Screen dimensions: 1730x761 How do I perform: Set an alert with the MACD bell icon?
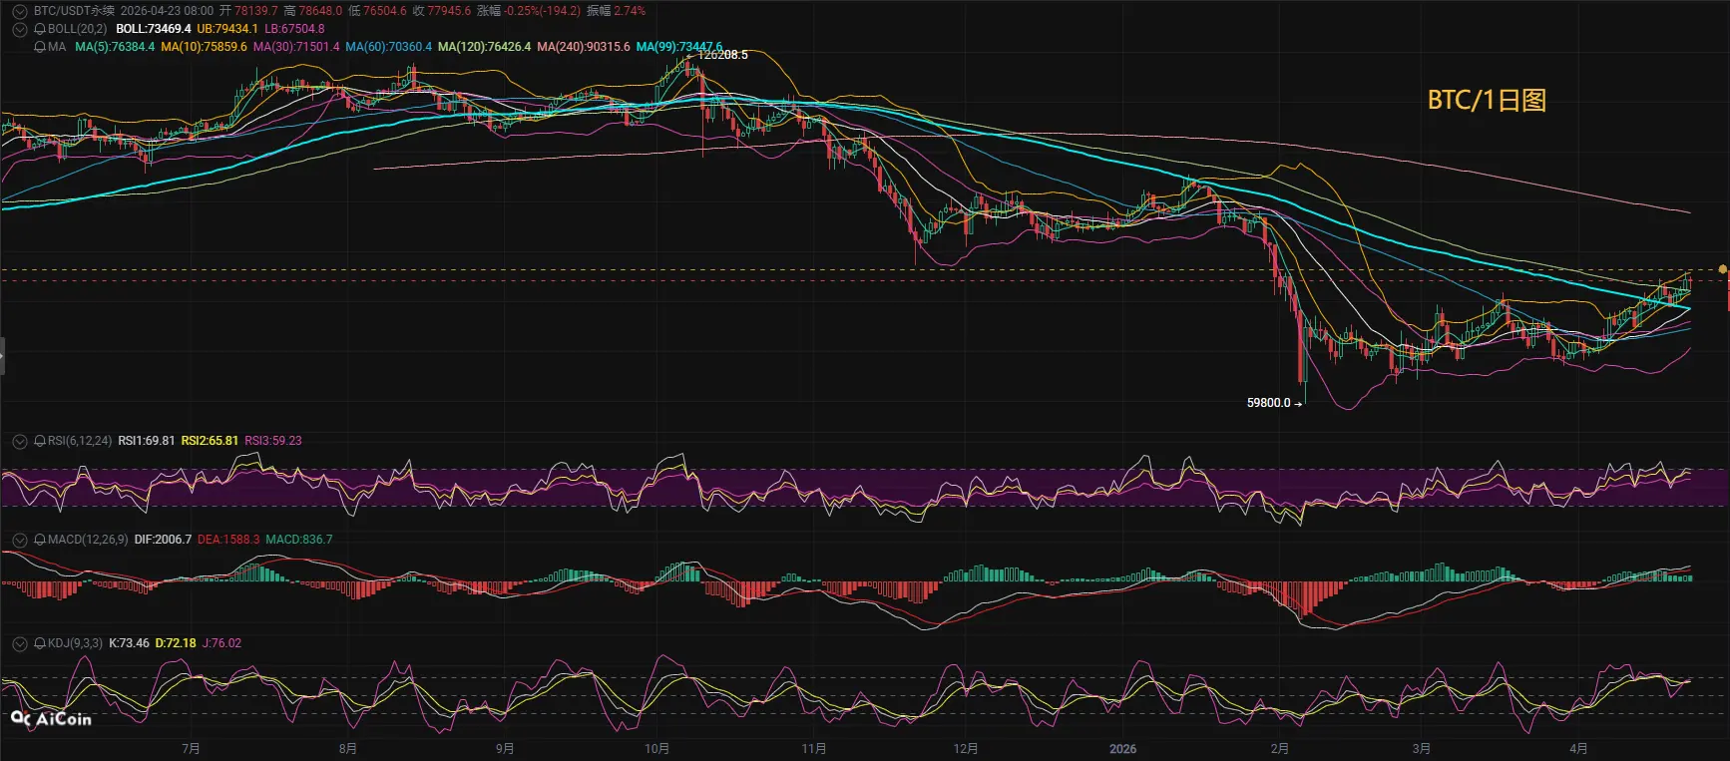[40, 540]
